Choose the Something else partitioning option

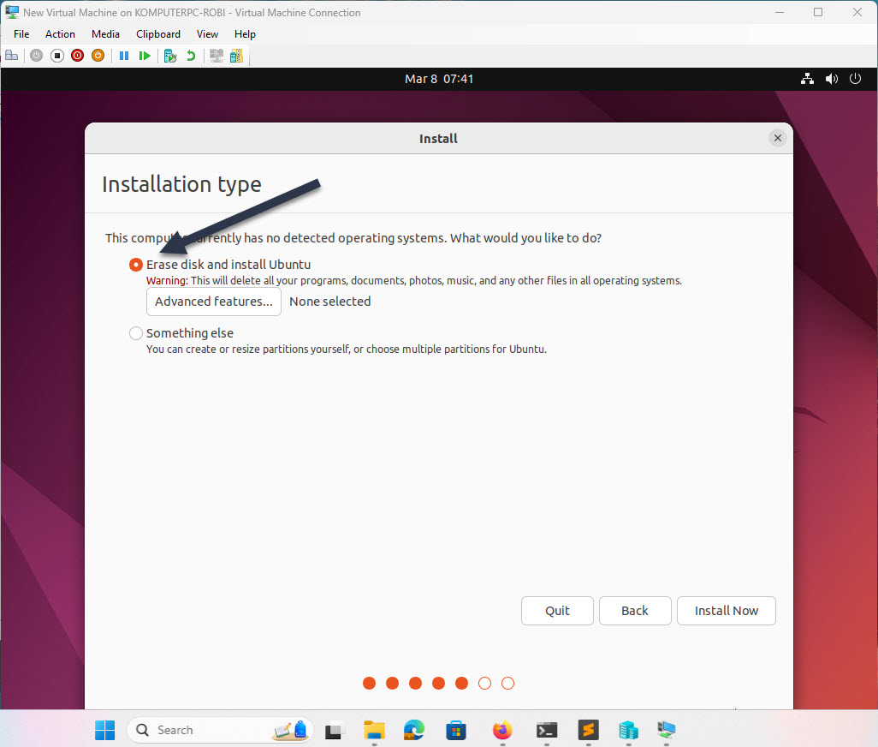(x=136, y=333)
